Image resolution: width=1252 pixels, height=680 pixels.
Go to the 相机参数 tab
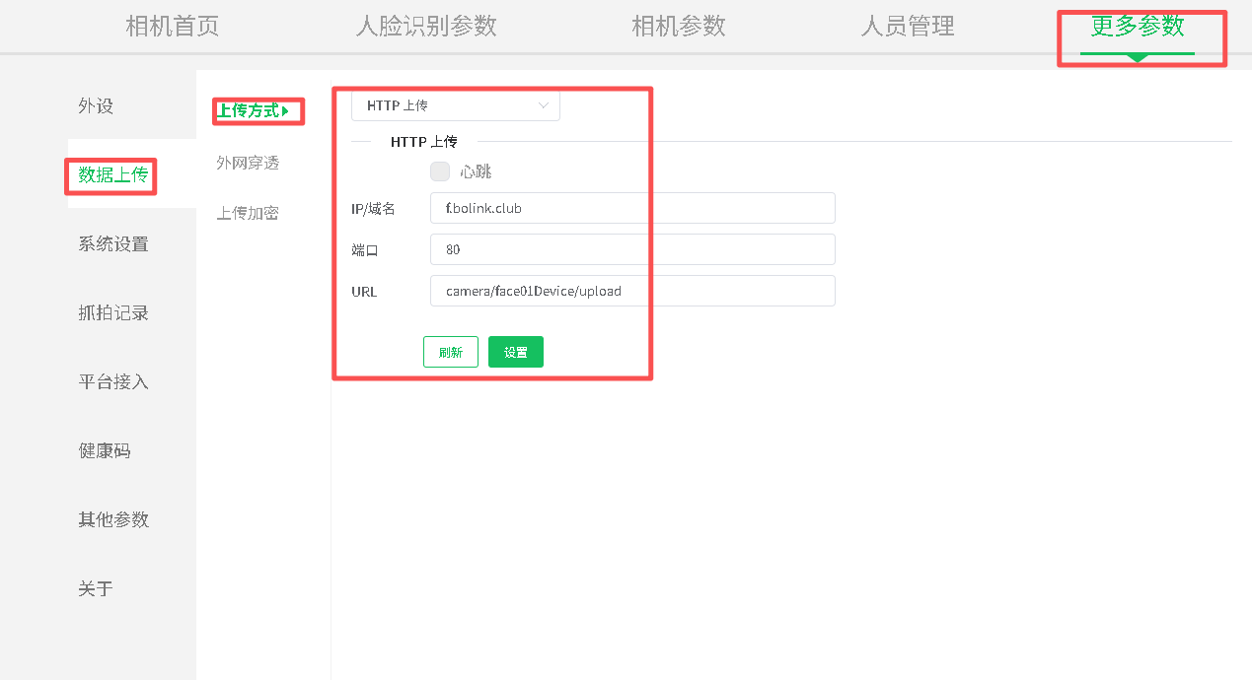tap(679, 27)
